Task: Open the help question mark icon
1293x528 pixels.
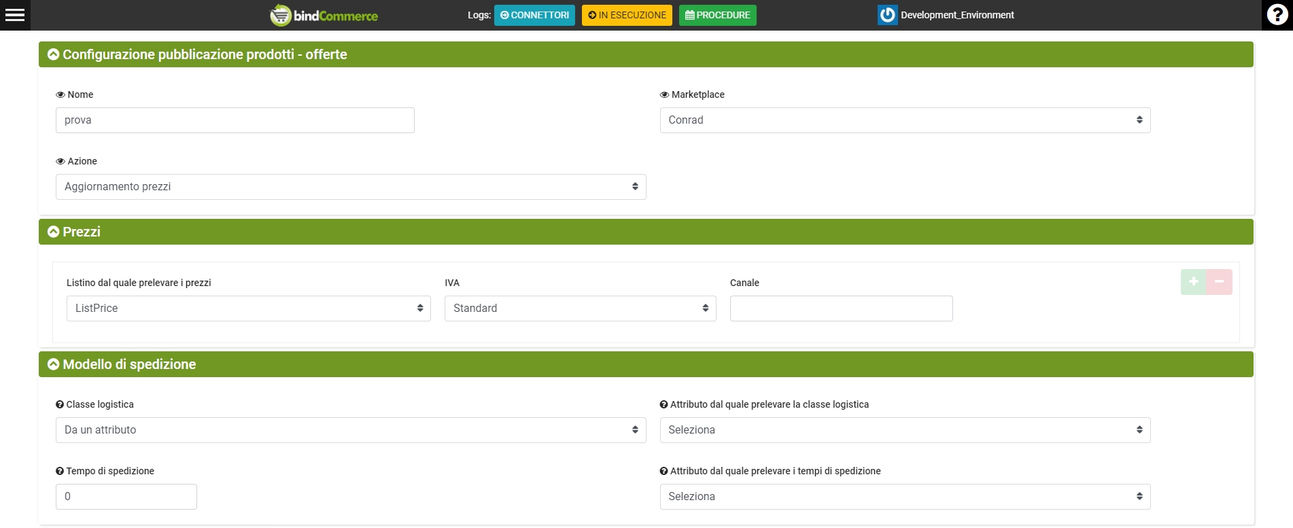Action: pyautogui.click(x=1277, y=15)
